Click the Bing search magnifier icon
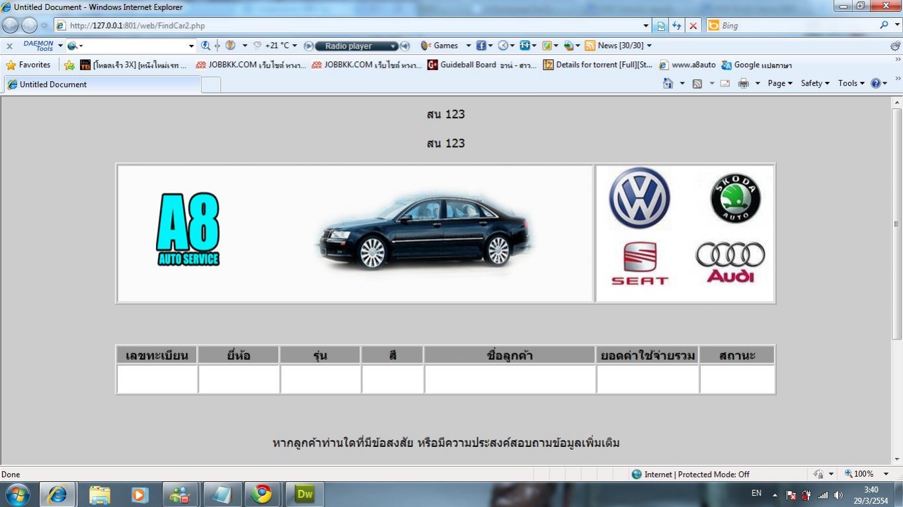Screen dimensions: 903x507 pos(884,25)
